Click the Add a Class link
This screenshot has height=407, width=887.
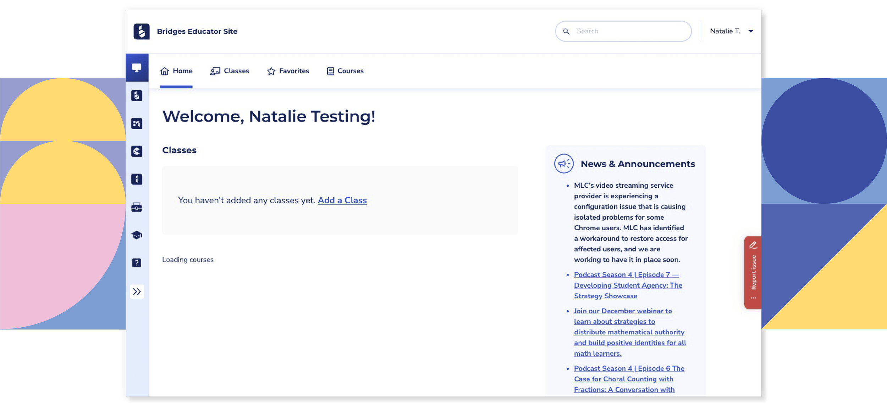click(342, 200)
